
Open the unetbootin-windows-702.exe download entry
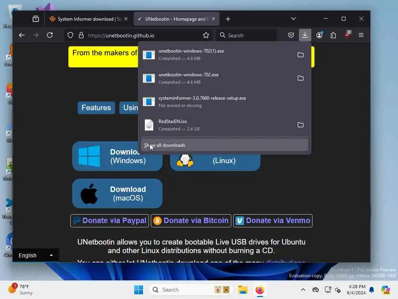coord(217,78)
